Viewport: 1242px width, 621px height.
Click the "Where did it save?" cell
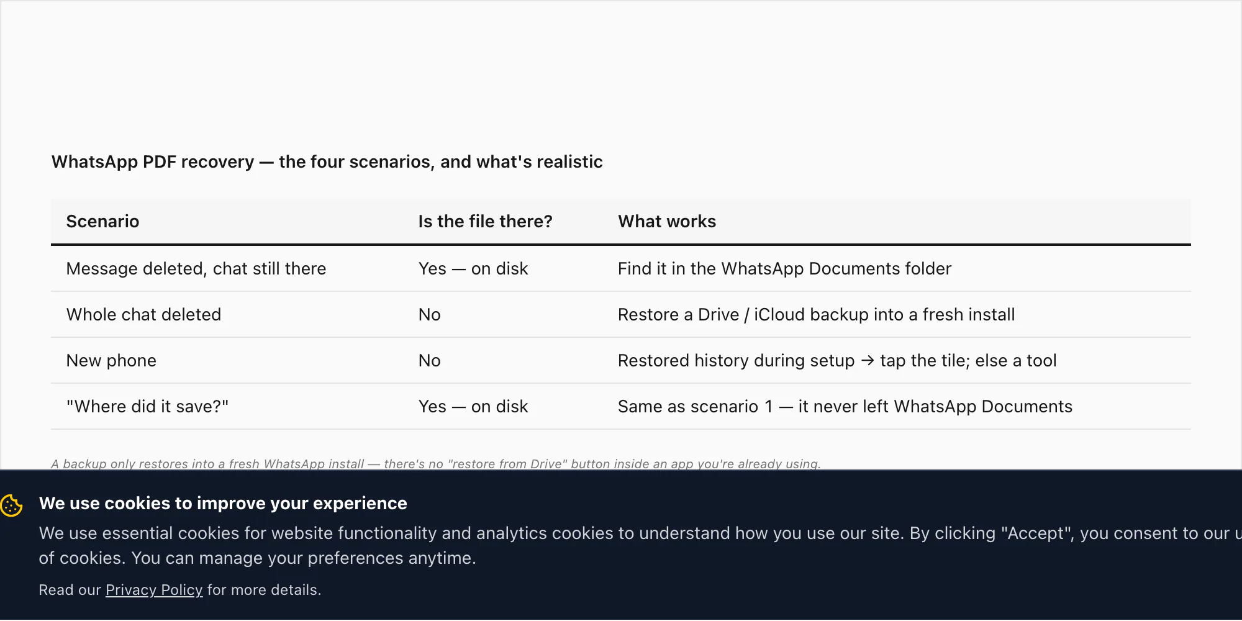tap(147, 407)
